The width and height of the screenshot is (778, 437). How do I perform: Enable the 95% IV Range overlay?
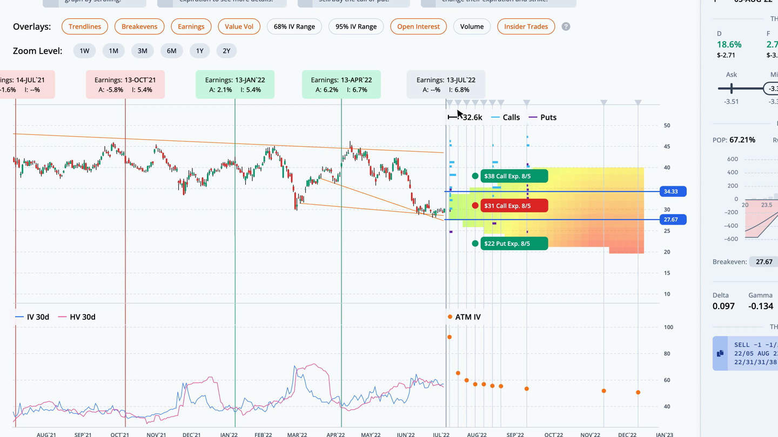(356, 26)
